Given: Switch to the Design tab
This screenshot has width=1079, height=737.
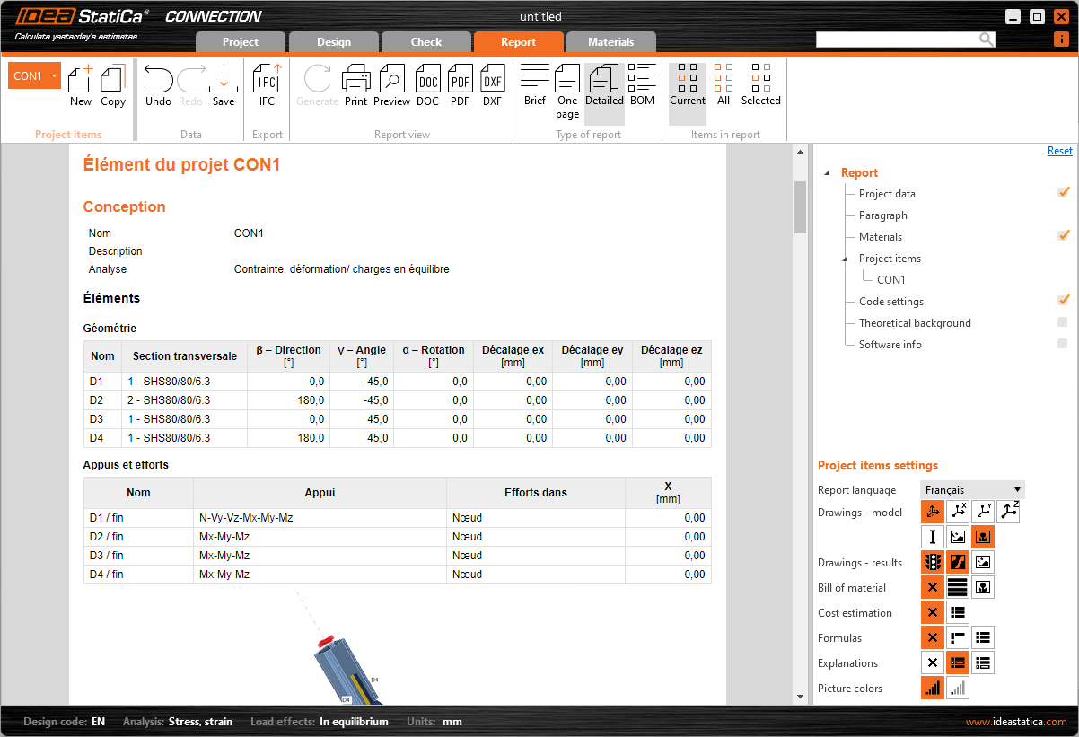Looking at the screenshot, I should pos(333,42).
